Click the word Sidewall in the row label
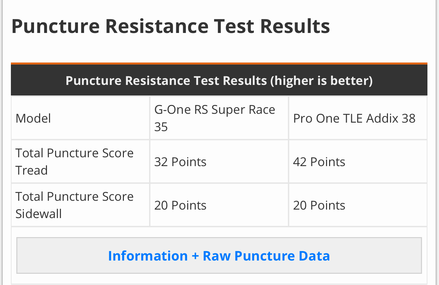 point(38,214)
